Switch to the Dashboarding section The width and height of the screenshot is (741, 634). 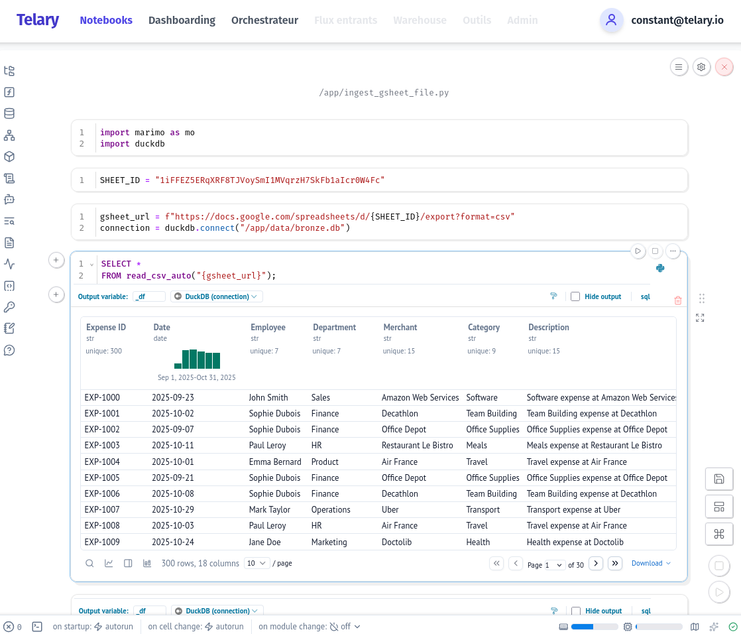coord(182,21)
